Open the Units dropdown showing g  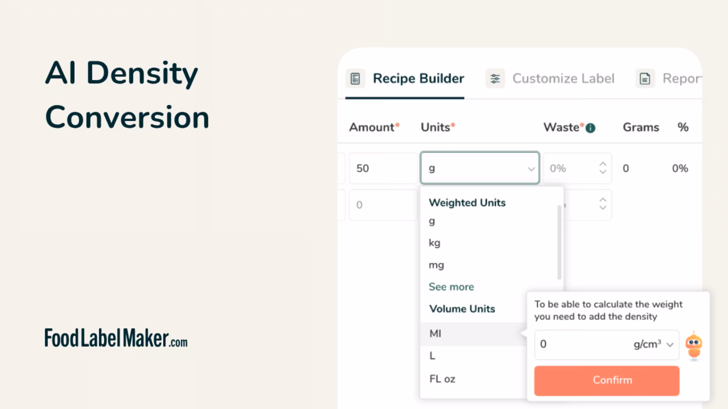click(480, 168)
